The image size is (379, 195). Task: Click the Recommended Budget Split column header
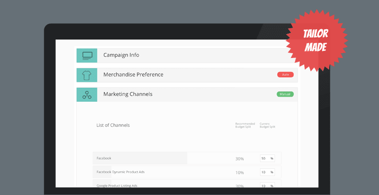[x=245, y=125]
